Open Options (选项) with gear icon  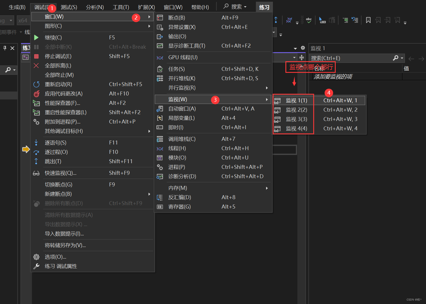(92, 257)
